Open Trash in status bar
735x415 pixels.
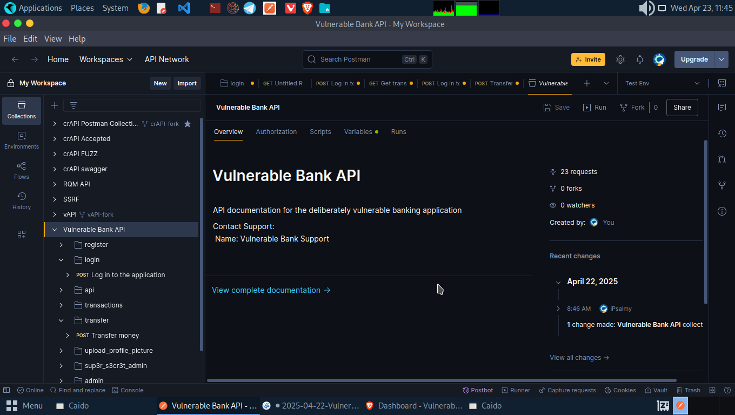coord(689,390)
